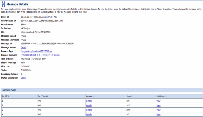Click the Message Details page icon

point(4,4)
